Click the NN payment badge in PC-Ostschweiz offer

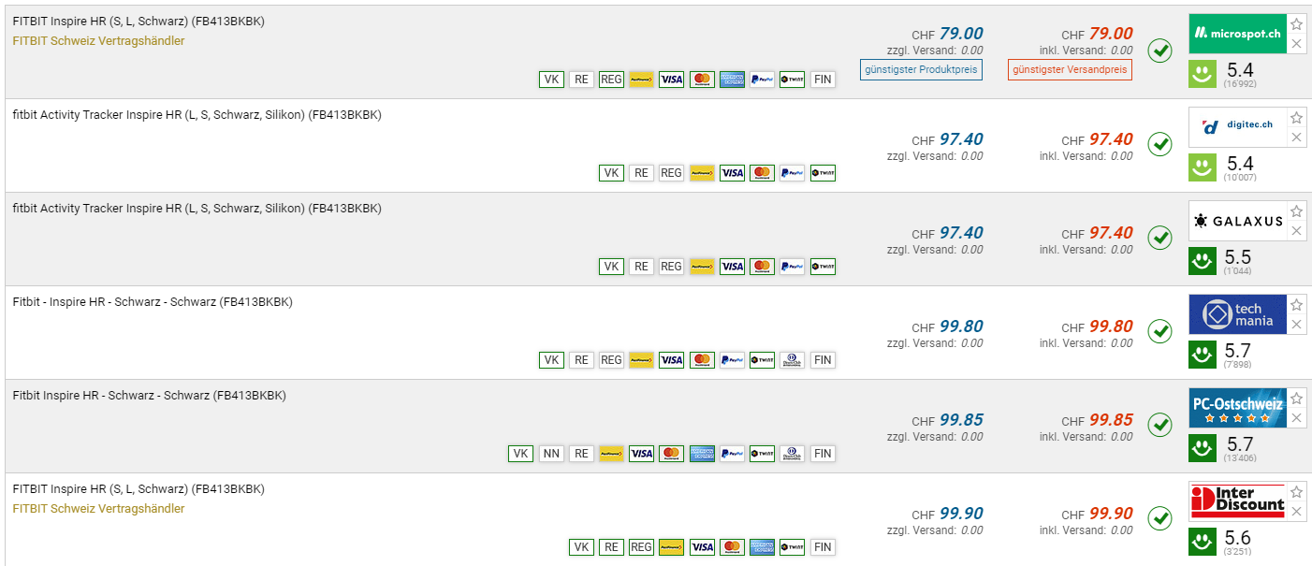(551, 454)
